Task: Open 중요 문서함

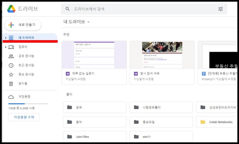Action: coord(26,74)
